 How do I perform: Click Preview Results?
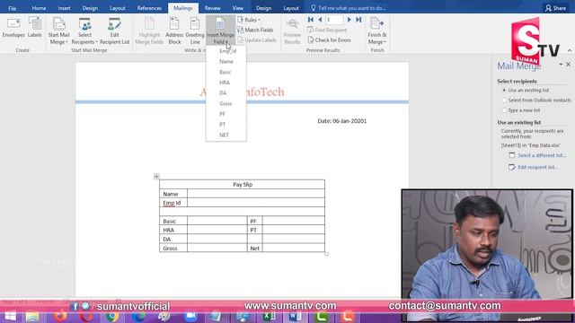pos(292,31)
